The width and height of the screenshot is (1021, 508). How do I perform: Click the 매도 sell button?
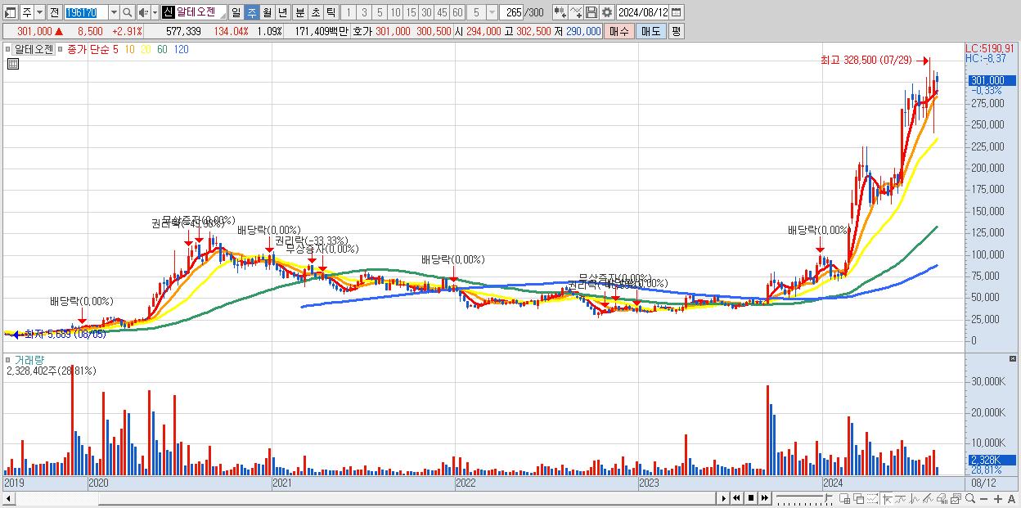pyautogui.click(x=650, y=31)
